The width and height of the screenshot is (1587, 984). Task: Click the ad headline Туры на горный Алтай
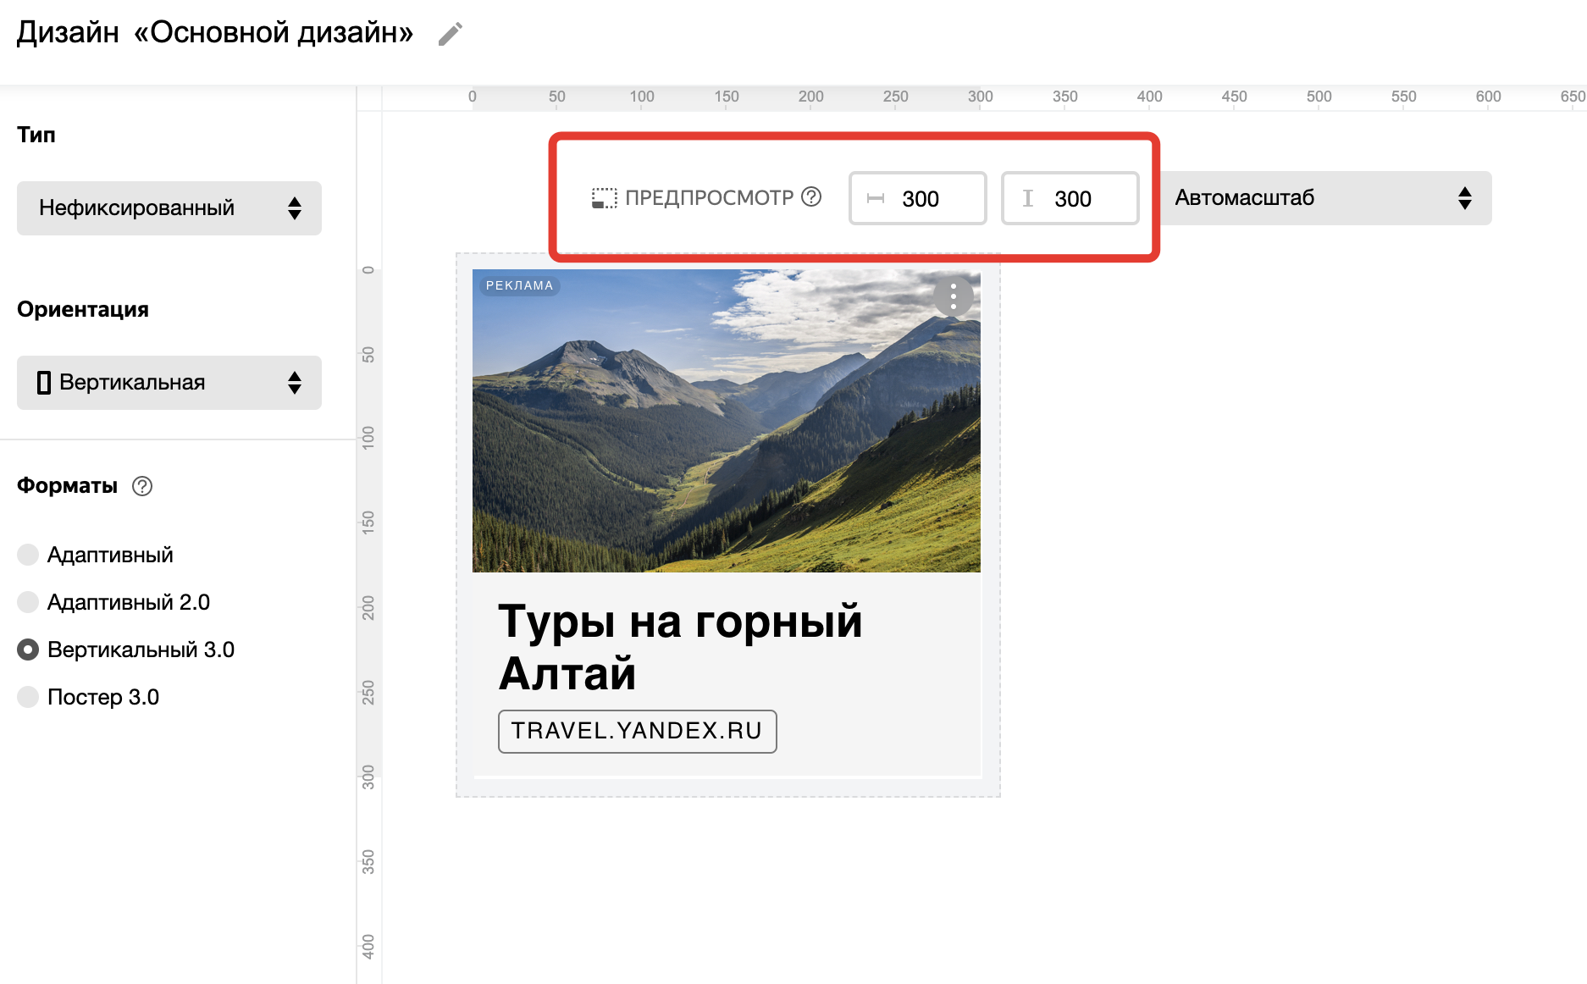(679, 647)
